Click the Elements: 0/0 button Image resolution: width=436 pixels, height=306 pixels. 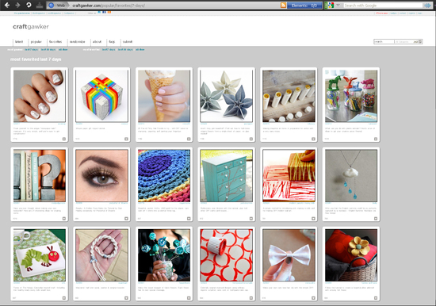coord(304,6)
